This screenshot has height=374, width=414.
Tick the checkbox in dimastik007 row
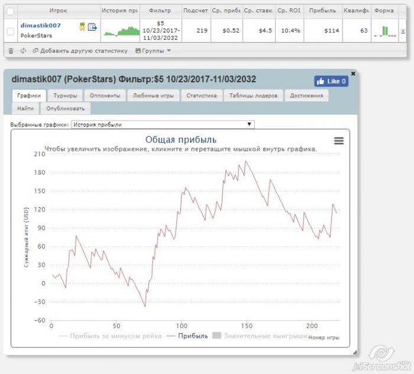(10, 31)
